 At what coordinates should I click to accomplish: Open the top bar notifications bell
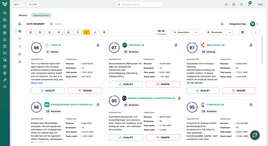pos(226,4)
